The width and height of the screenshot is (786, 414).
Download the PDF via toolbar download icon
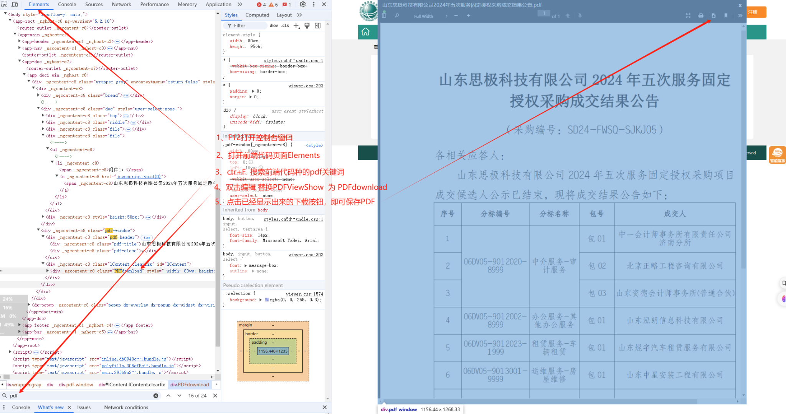click(713, 16)
